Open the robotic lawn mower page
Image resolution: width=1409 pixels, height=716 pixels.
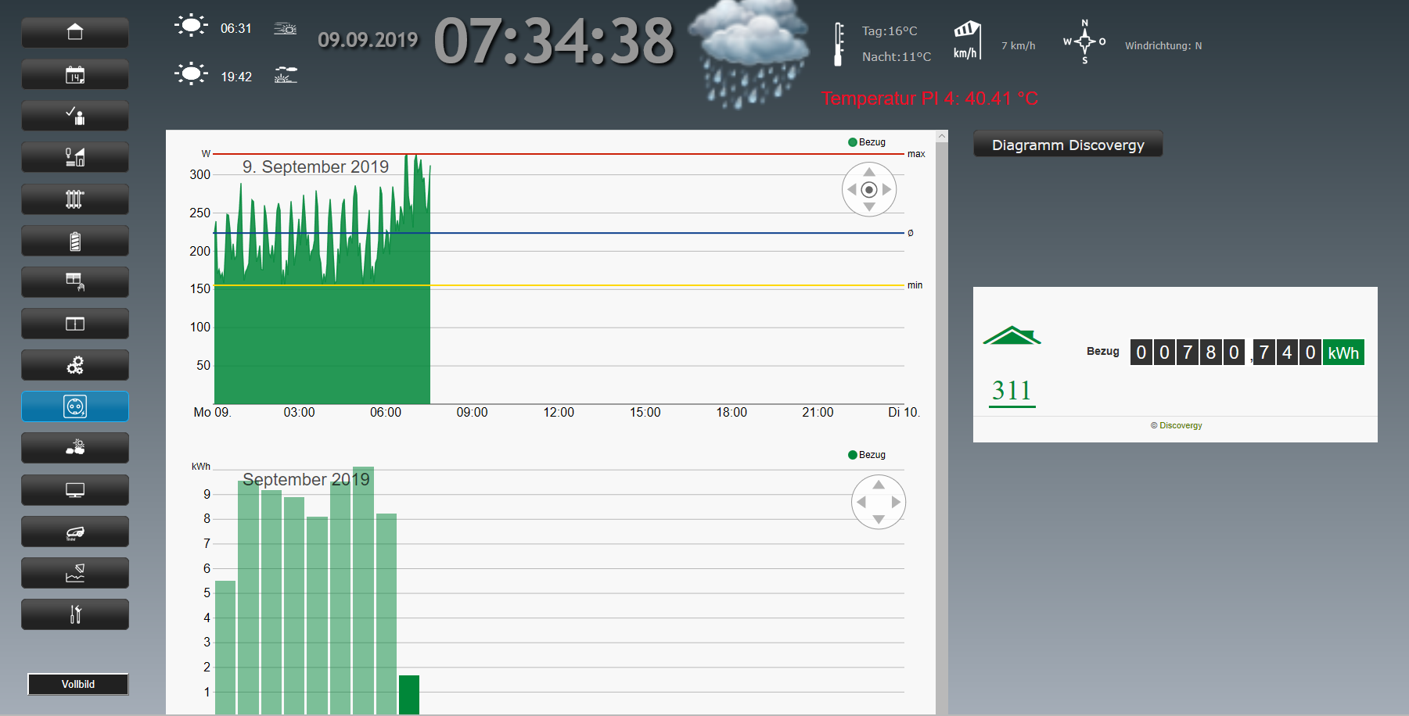coord(75,532)
